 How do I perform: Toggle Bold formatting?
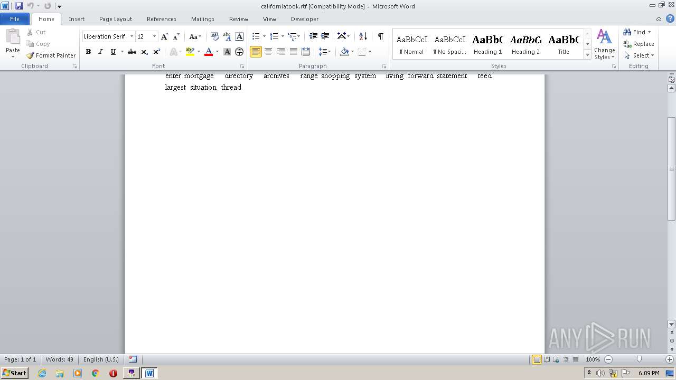88,52
